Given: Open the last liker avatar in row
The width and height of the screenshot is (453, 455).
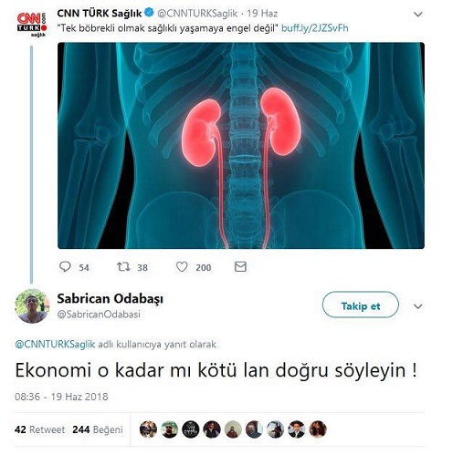Looking at the screenshot, I should (318, 429).
